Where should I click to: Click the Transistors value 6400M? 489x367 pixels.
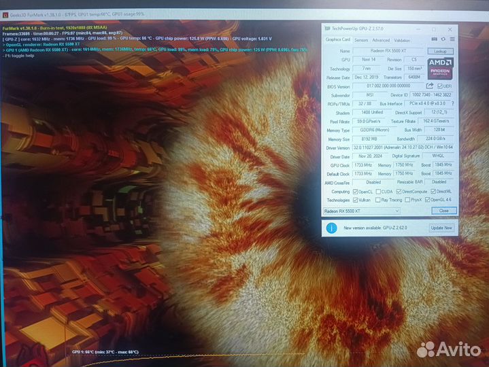[x=414, y=77]
